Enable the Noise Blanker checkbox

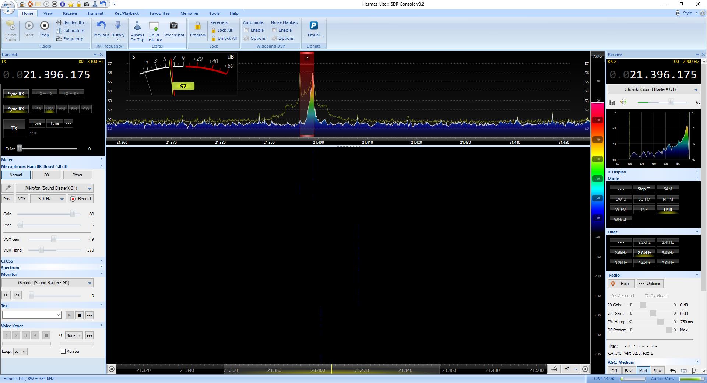274,30
